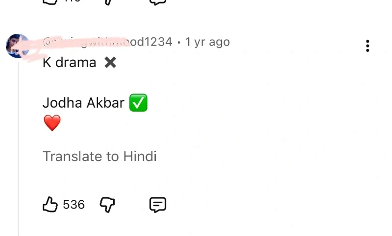Like the Jodha Akbar comment
Image resolution: width=392 pixels, height=236 pixels.
pyautogui.click(x=50, y=204)
